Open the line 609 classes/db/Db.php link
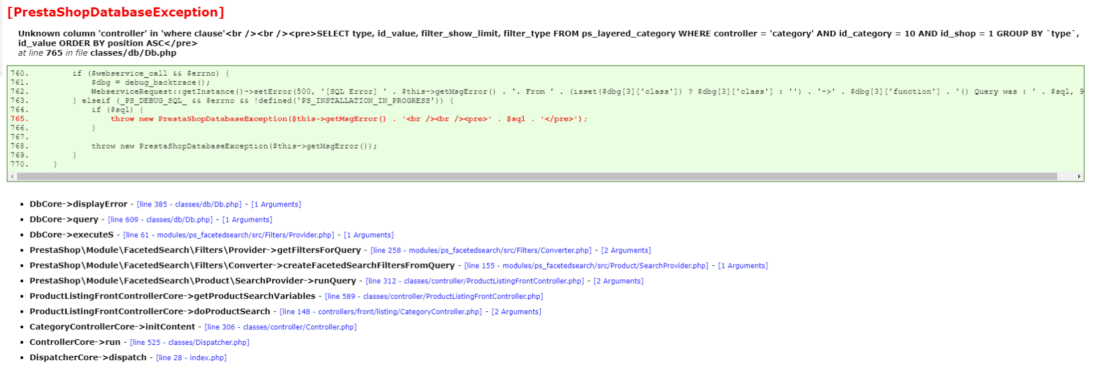The height and width of the screenshot is (375, 1093). [160, 220]
